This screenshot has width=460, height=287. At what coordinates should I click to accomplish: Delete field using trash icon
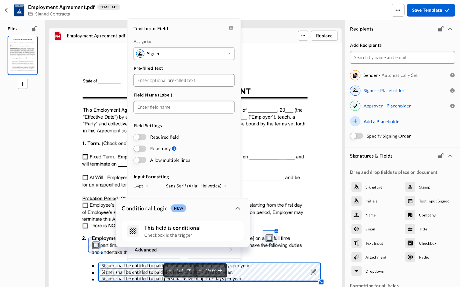(x=231, y=28)
